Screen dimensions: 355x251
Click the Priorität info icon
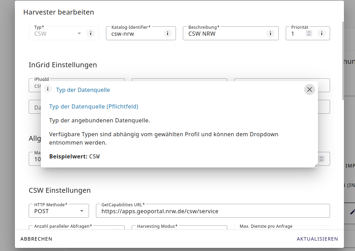click(x=321, y=34)
